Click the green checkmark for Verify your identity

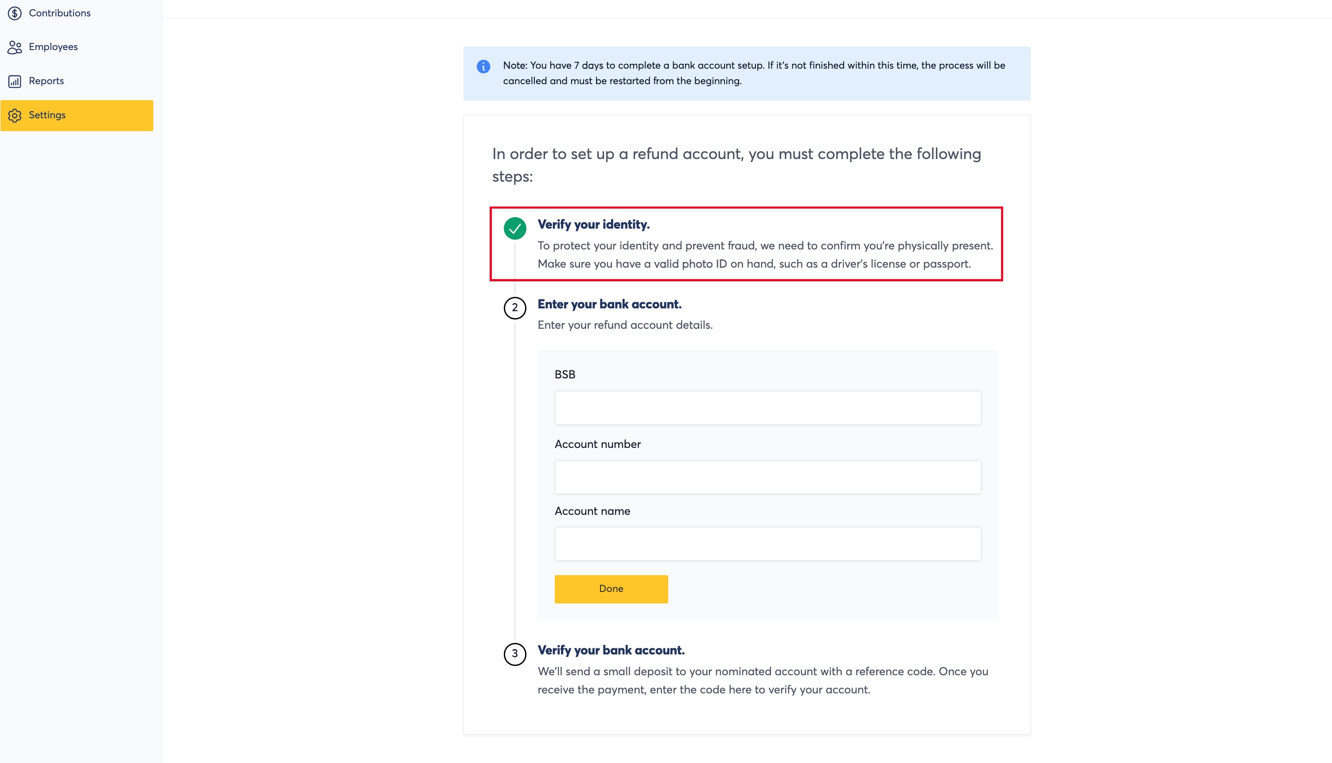[x=514, y=229]
